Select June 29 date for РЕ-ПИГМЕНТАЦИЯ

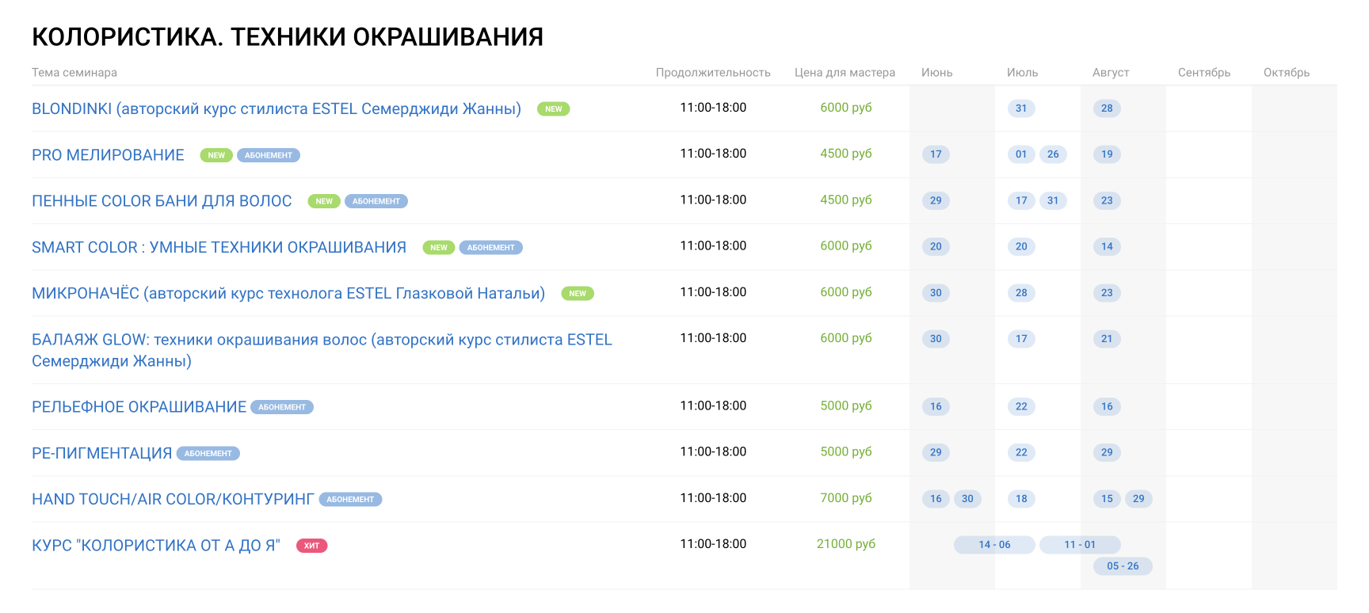936,452
